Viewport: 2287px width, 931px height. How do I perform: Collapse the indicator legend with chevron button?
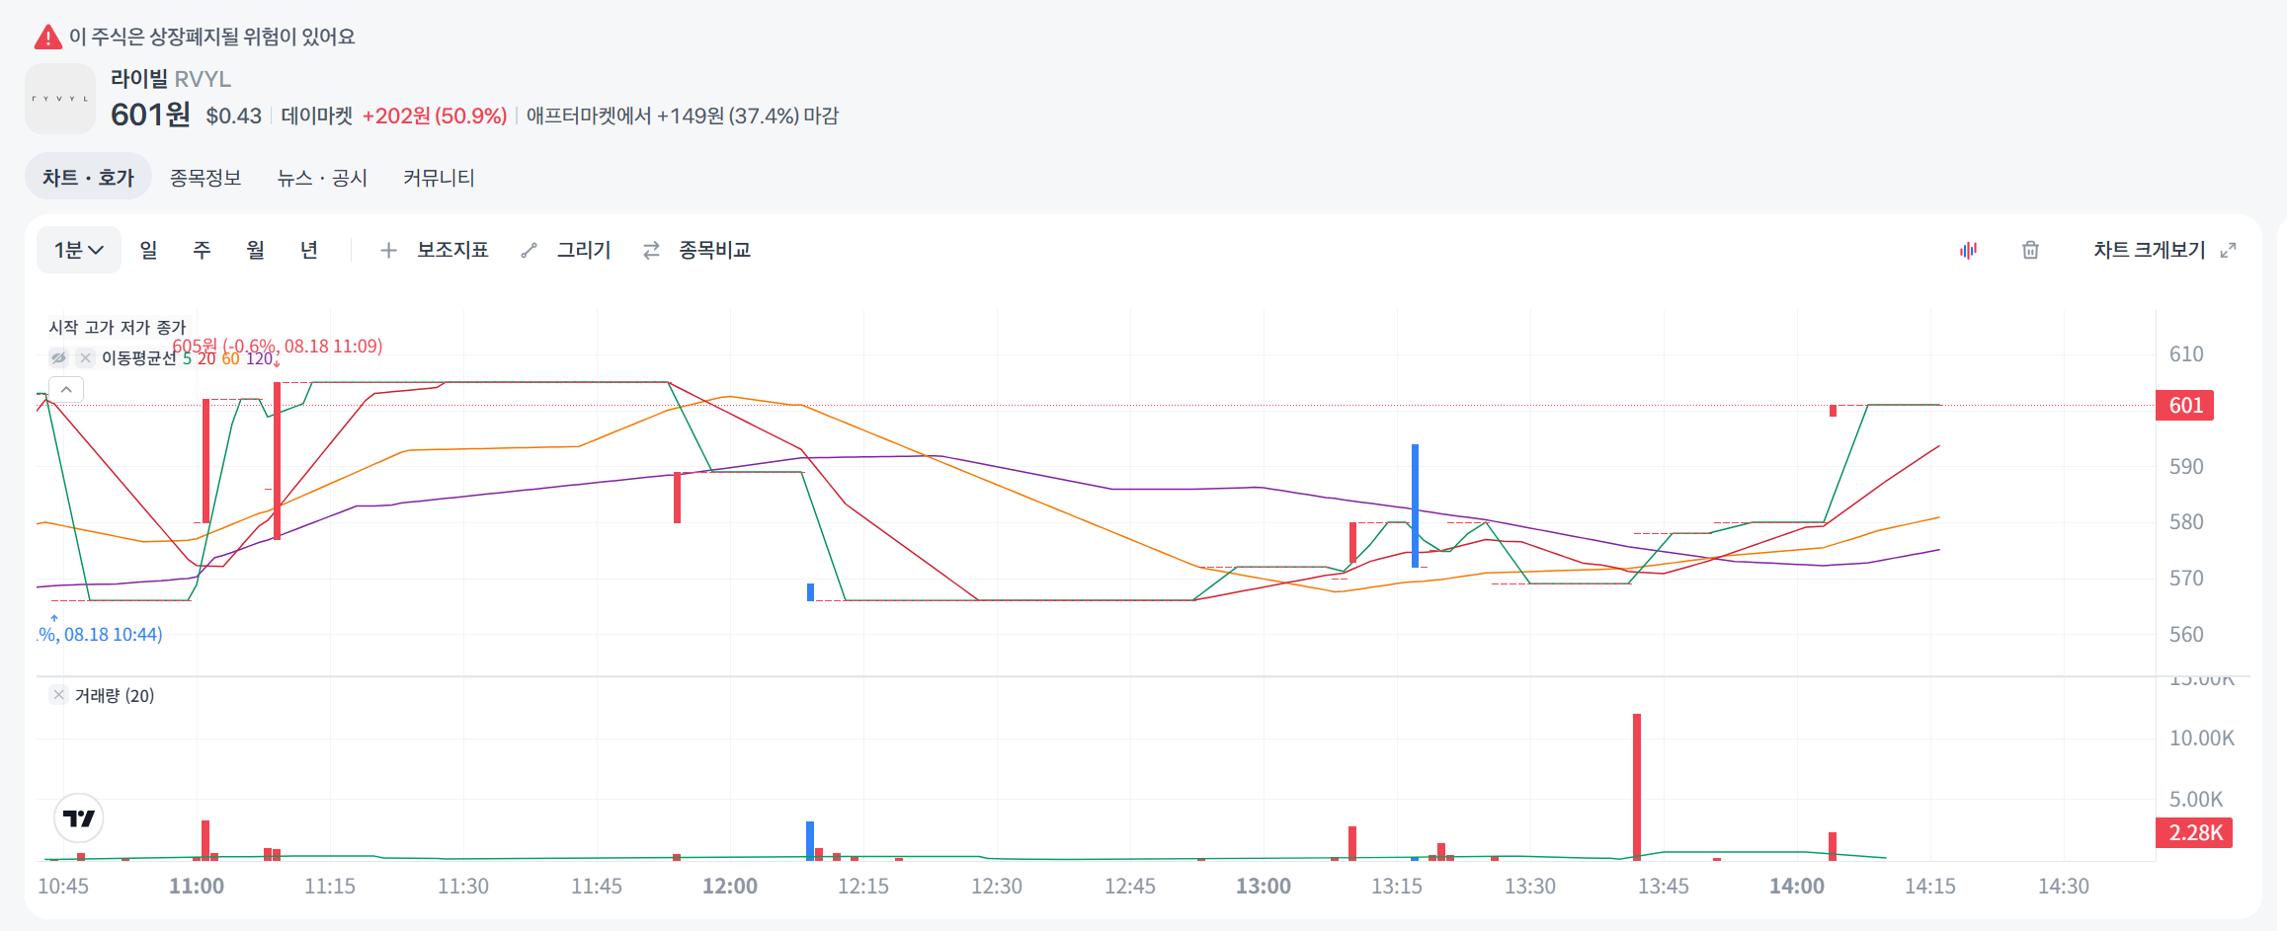(x=66, y=390)
